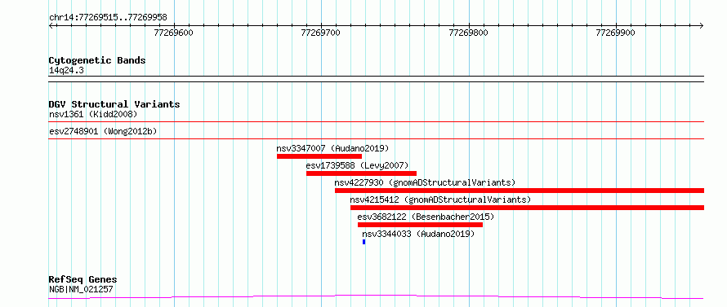The width and height of the screenshot is (727, 307).
Task: Select the nsv3347007 red variant bar
Action: [x=319, y=156]
